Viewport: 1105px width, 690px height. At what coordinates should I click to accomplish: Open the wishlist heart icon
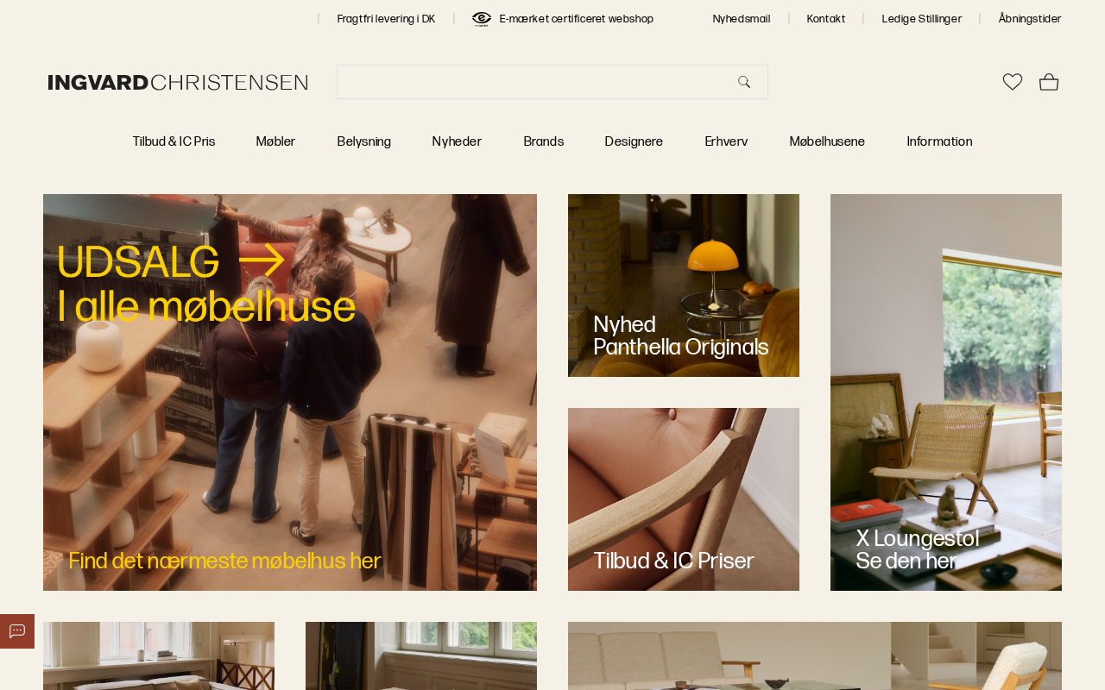pyautogui.click(x=1013, y=82)
